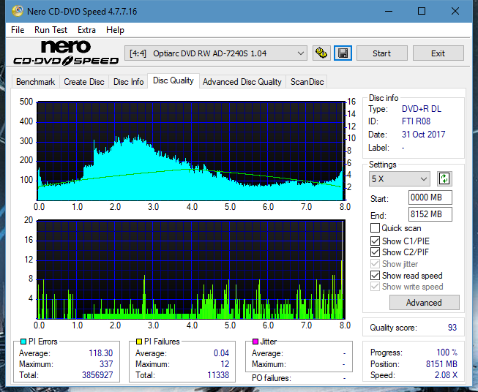
Task: Switch to the Benchmark tab
Action: click(35, 82)
